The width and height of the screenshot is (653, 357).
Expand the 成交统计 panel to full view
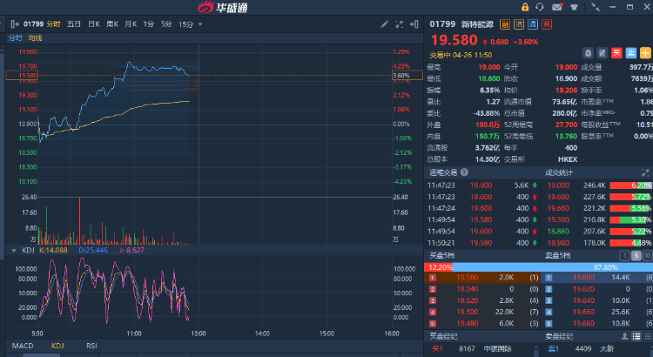point(647,172)
